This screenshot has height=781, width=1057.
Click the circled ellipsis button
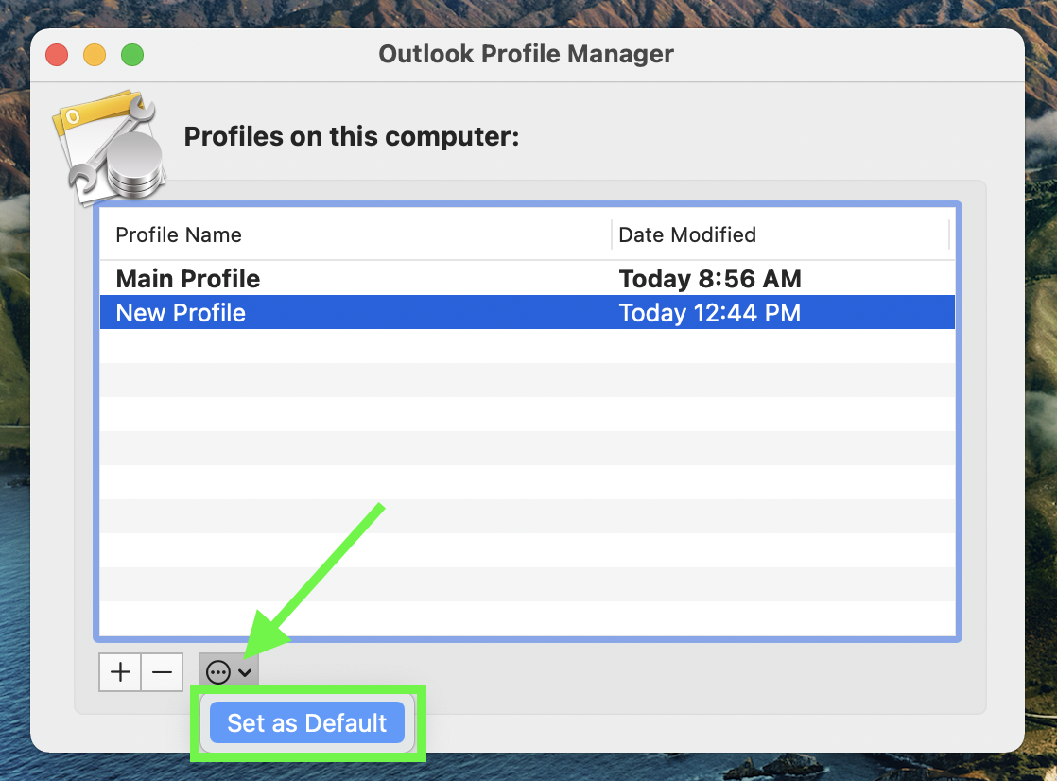point(218,671)
